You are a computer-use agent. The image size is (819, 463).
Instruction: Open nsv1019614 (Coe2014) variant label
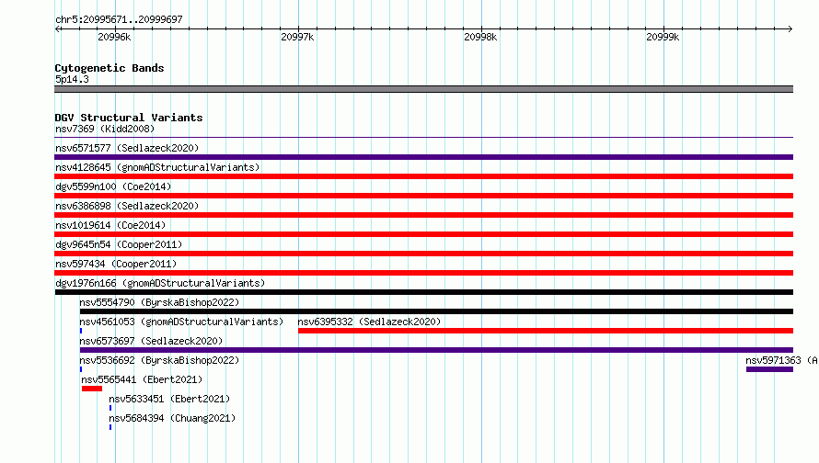[110, 225]
